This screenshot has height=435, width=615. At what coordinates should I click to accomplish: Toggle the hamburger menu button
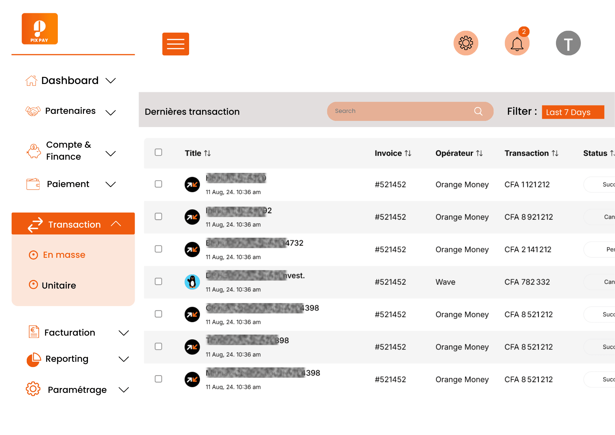pos(176,44)
